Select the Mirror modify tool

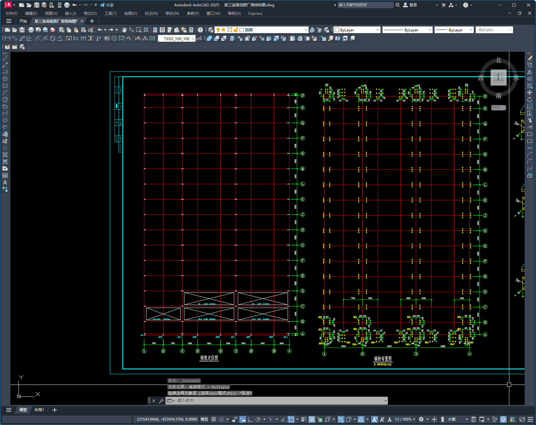(x=530, y=72)
